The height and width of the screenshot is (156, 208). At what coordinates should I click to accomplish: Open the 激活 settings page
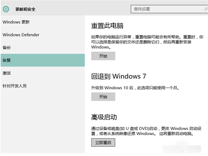(x=7, y=73)
